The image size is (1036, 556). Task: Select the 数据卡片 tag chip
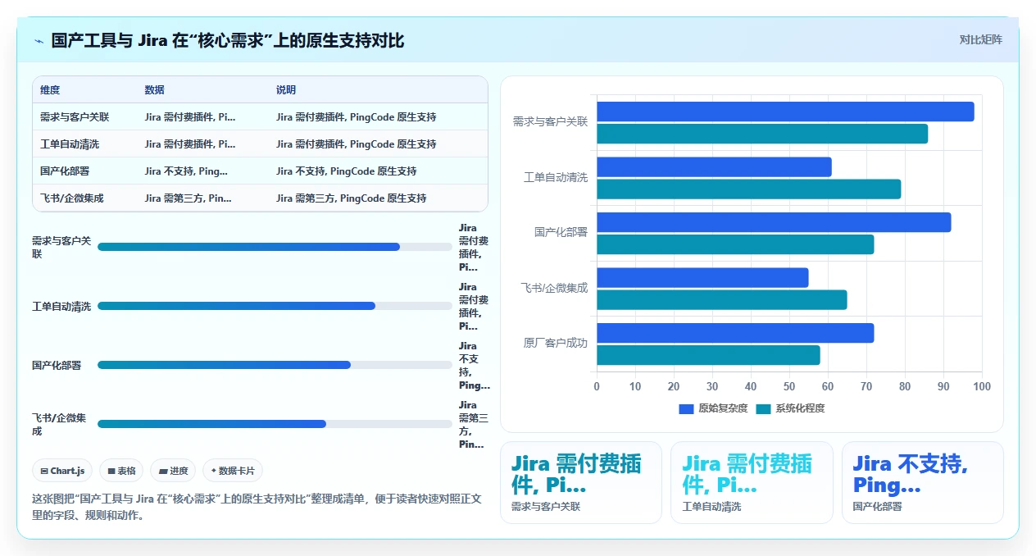click(233, 471)
